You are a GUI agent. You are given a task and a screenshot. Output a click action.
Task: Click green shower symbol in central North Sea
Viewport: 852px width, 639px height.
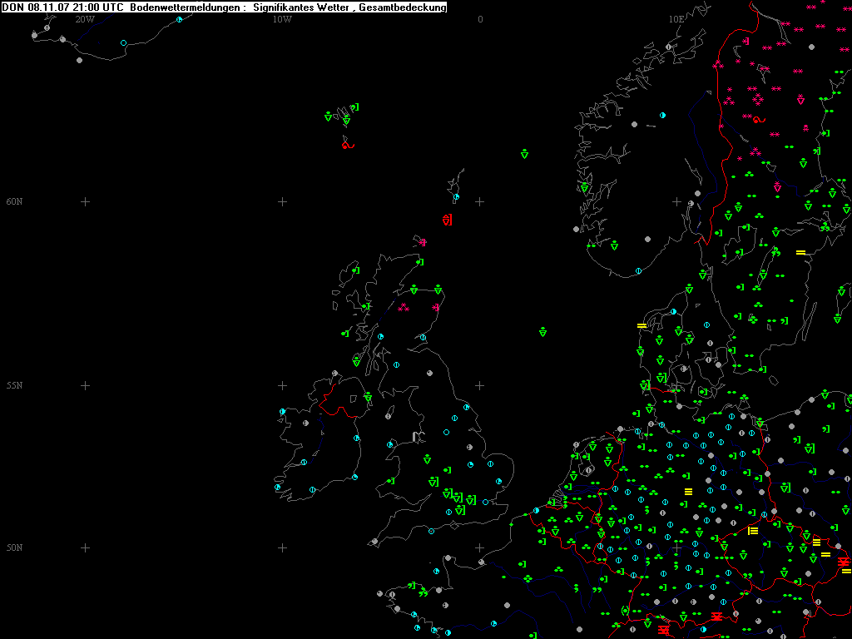(542, 332)
